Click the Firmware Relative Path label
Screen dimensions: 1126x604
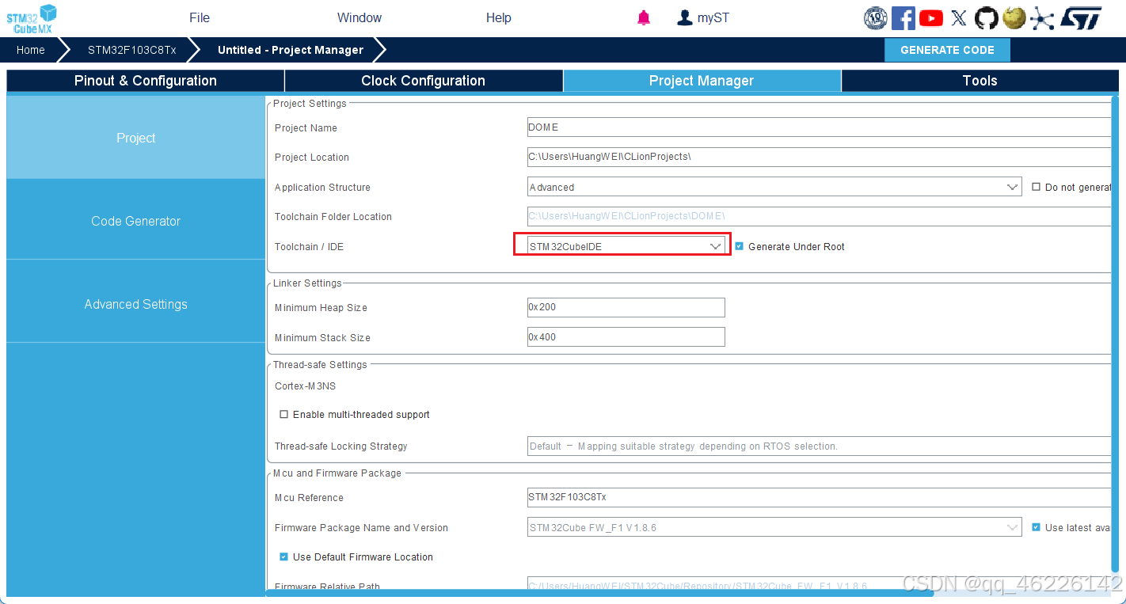328,587
